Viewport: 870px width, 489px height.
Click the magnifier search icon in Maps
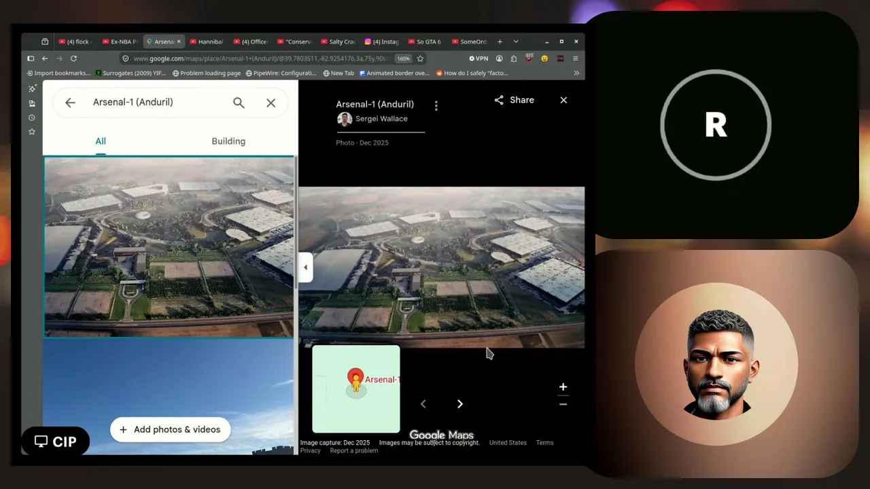[x=239, y=103]
